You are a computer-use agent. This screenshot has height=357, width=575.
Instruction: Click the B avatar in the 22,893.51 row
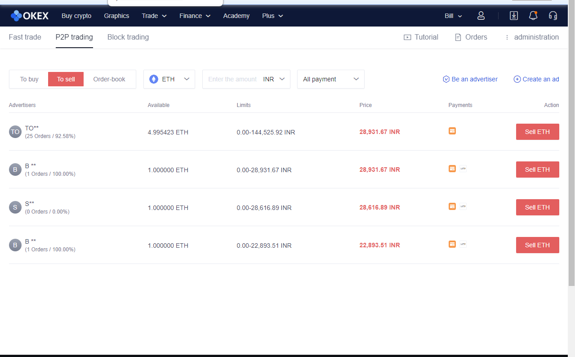pos(15,245)
